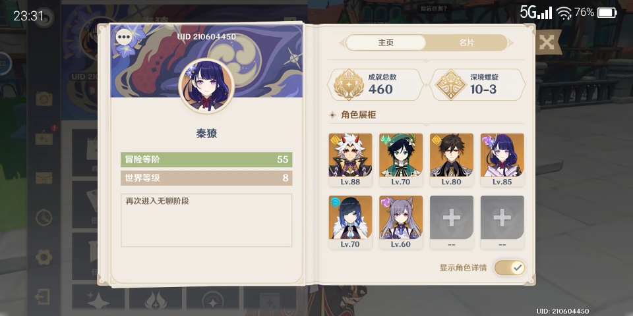Open the Spiral Abyss emblem showing 10-3
Viewport: 633px width, 316px height.
coord(451,85)
